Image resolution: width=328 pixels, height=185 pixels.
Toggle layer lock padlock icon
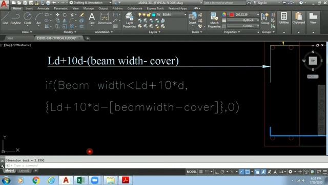coord(149,15)
